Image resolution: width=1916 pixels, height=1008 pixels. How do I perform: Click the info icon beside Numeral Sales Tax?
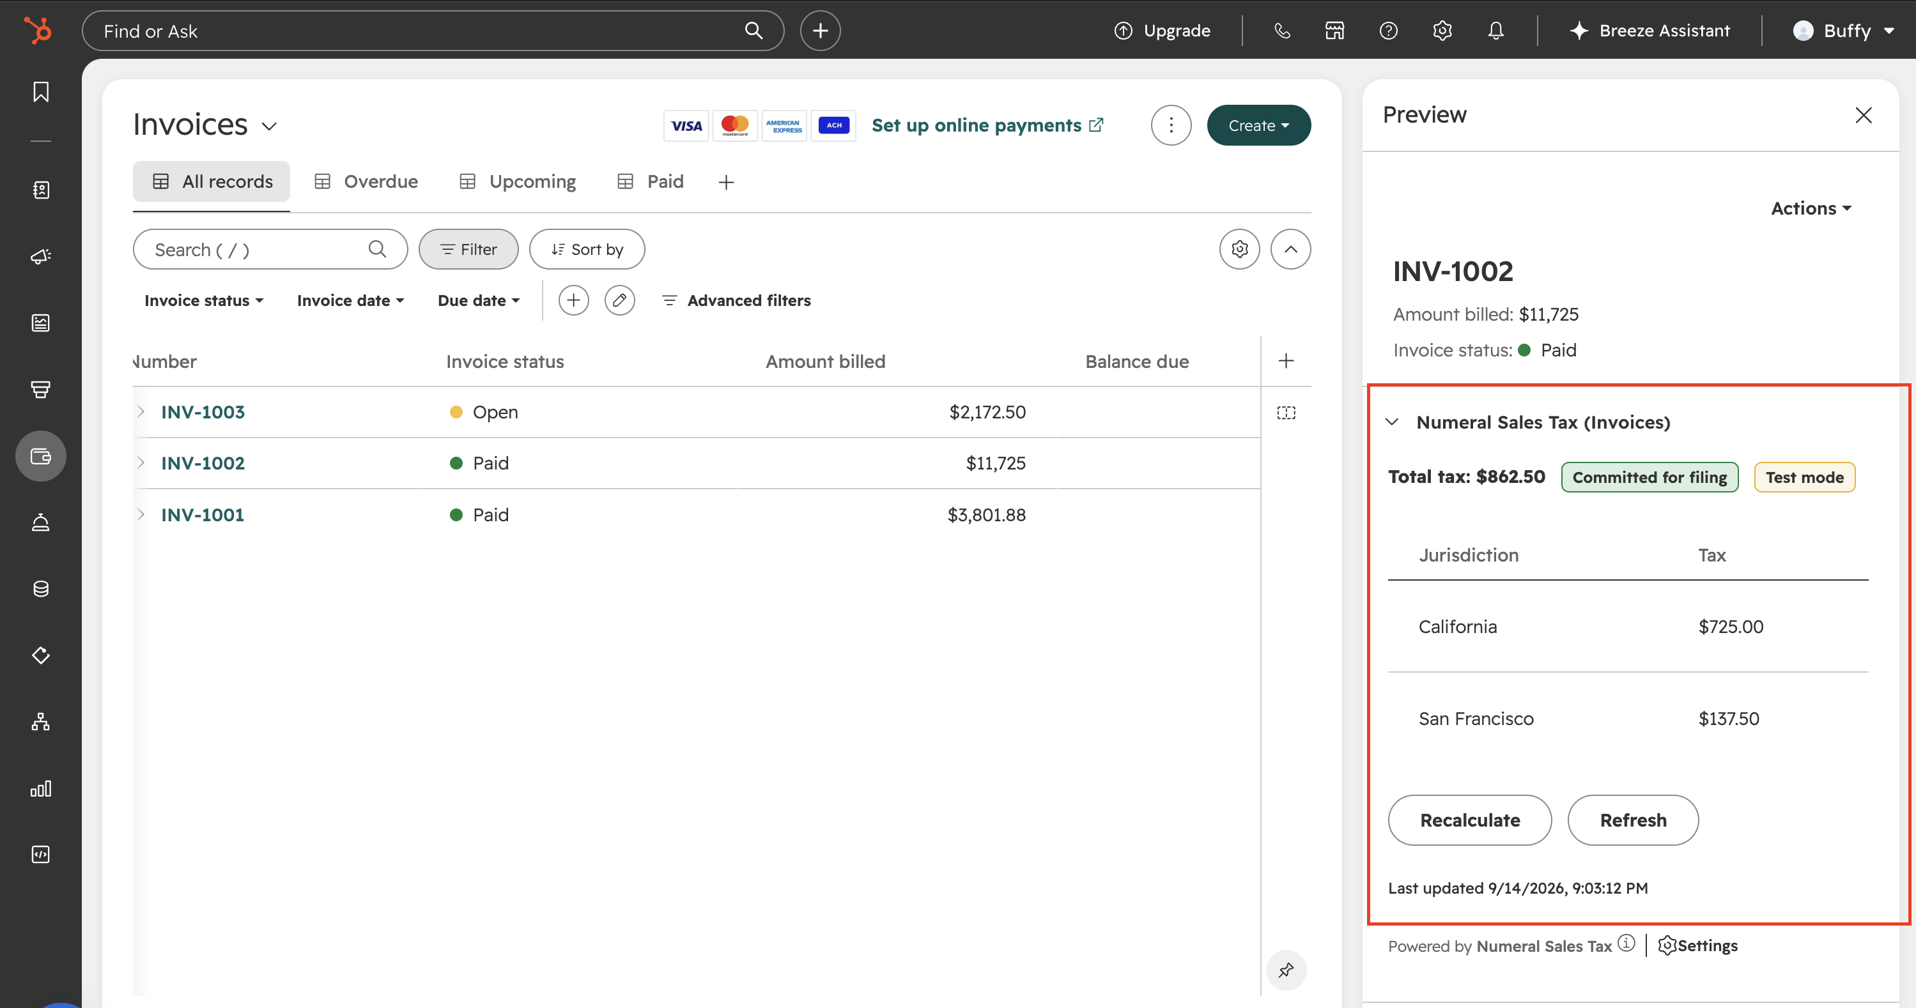click(x=1626, y=943)
